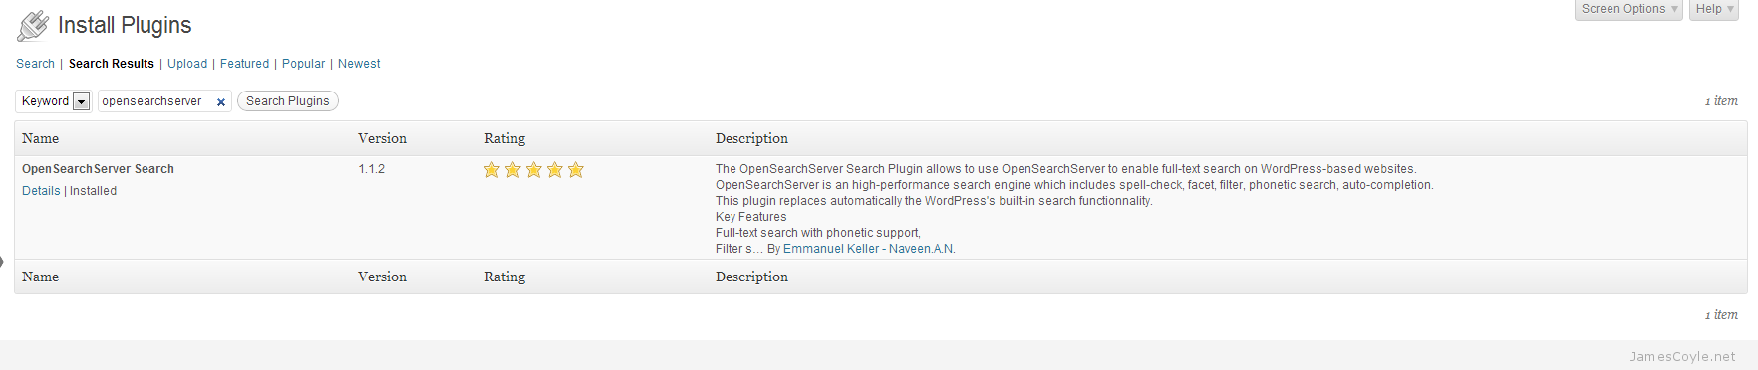Show the Newest plugins tab
The width and height of the screenshot is (1758, 370).
click(359, 64)
